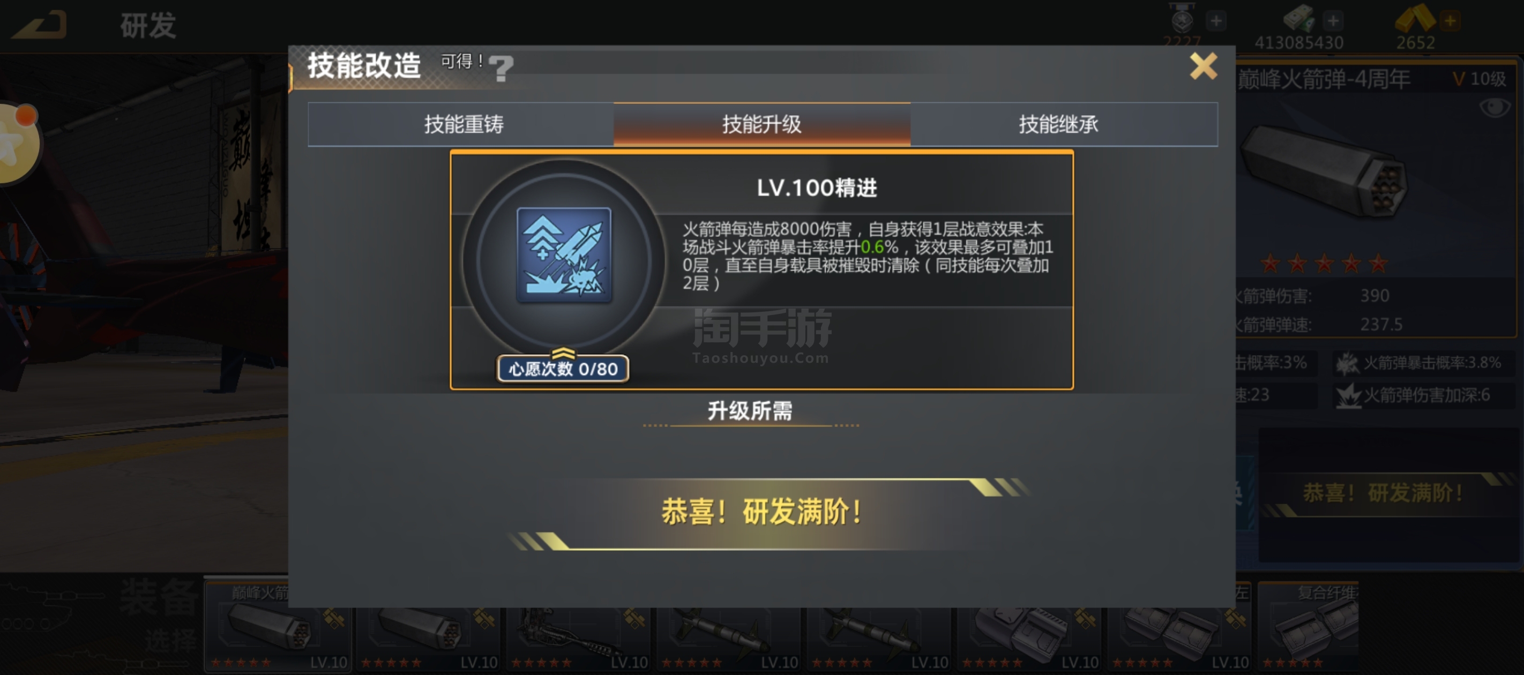Viewport: 1524px width, 675px height.
Task: Expand the chevron above 心愿次数
Action: click(x=563, y=353)
